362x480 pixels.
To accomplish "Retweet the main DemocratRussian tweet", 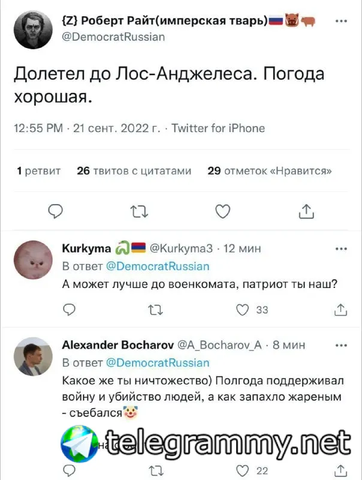I will 139,211.
